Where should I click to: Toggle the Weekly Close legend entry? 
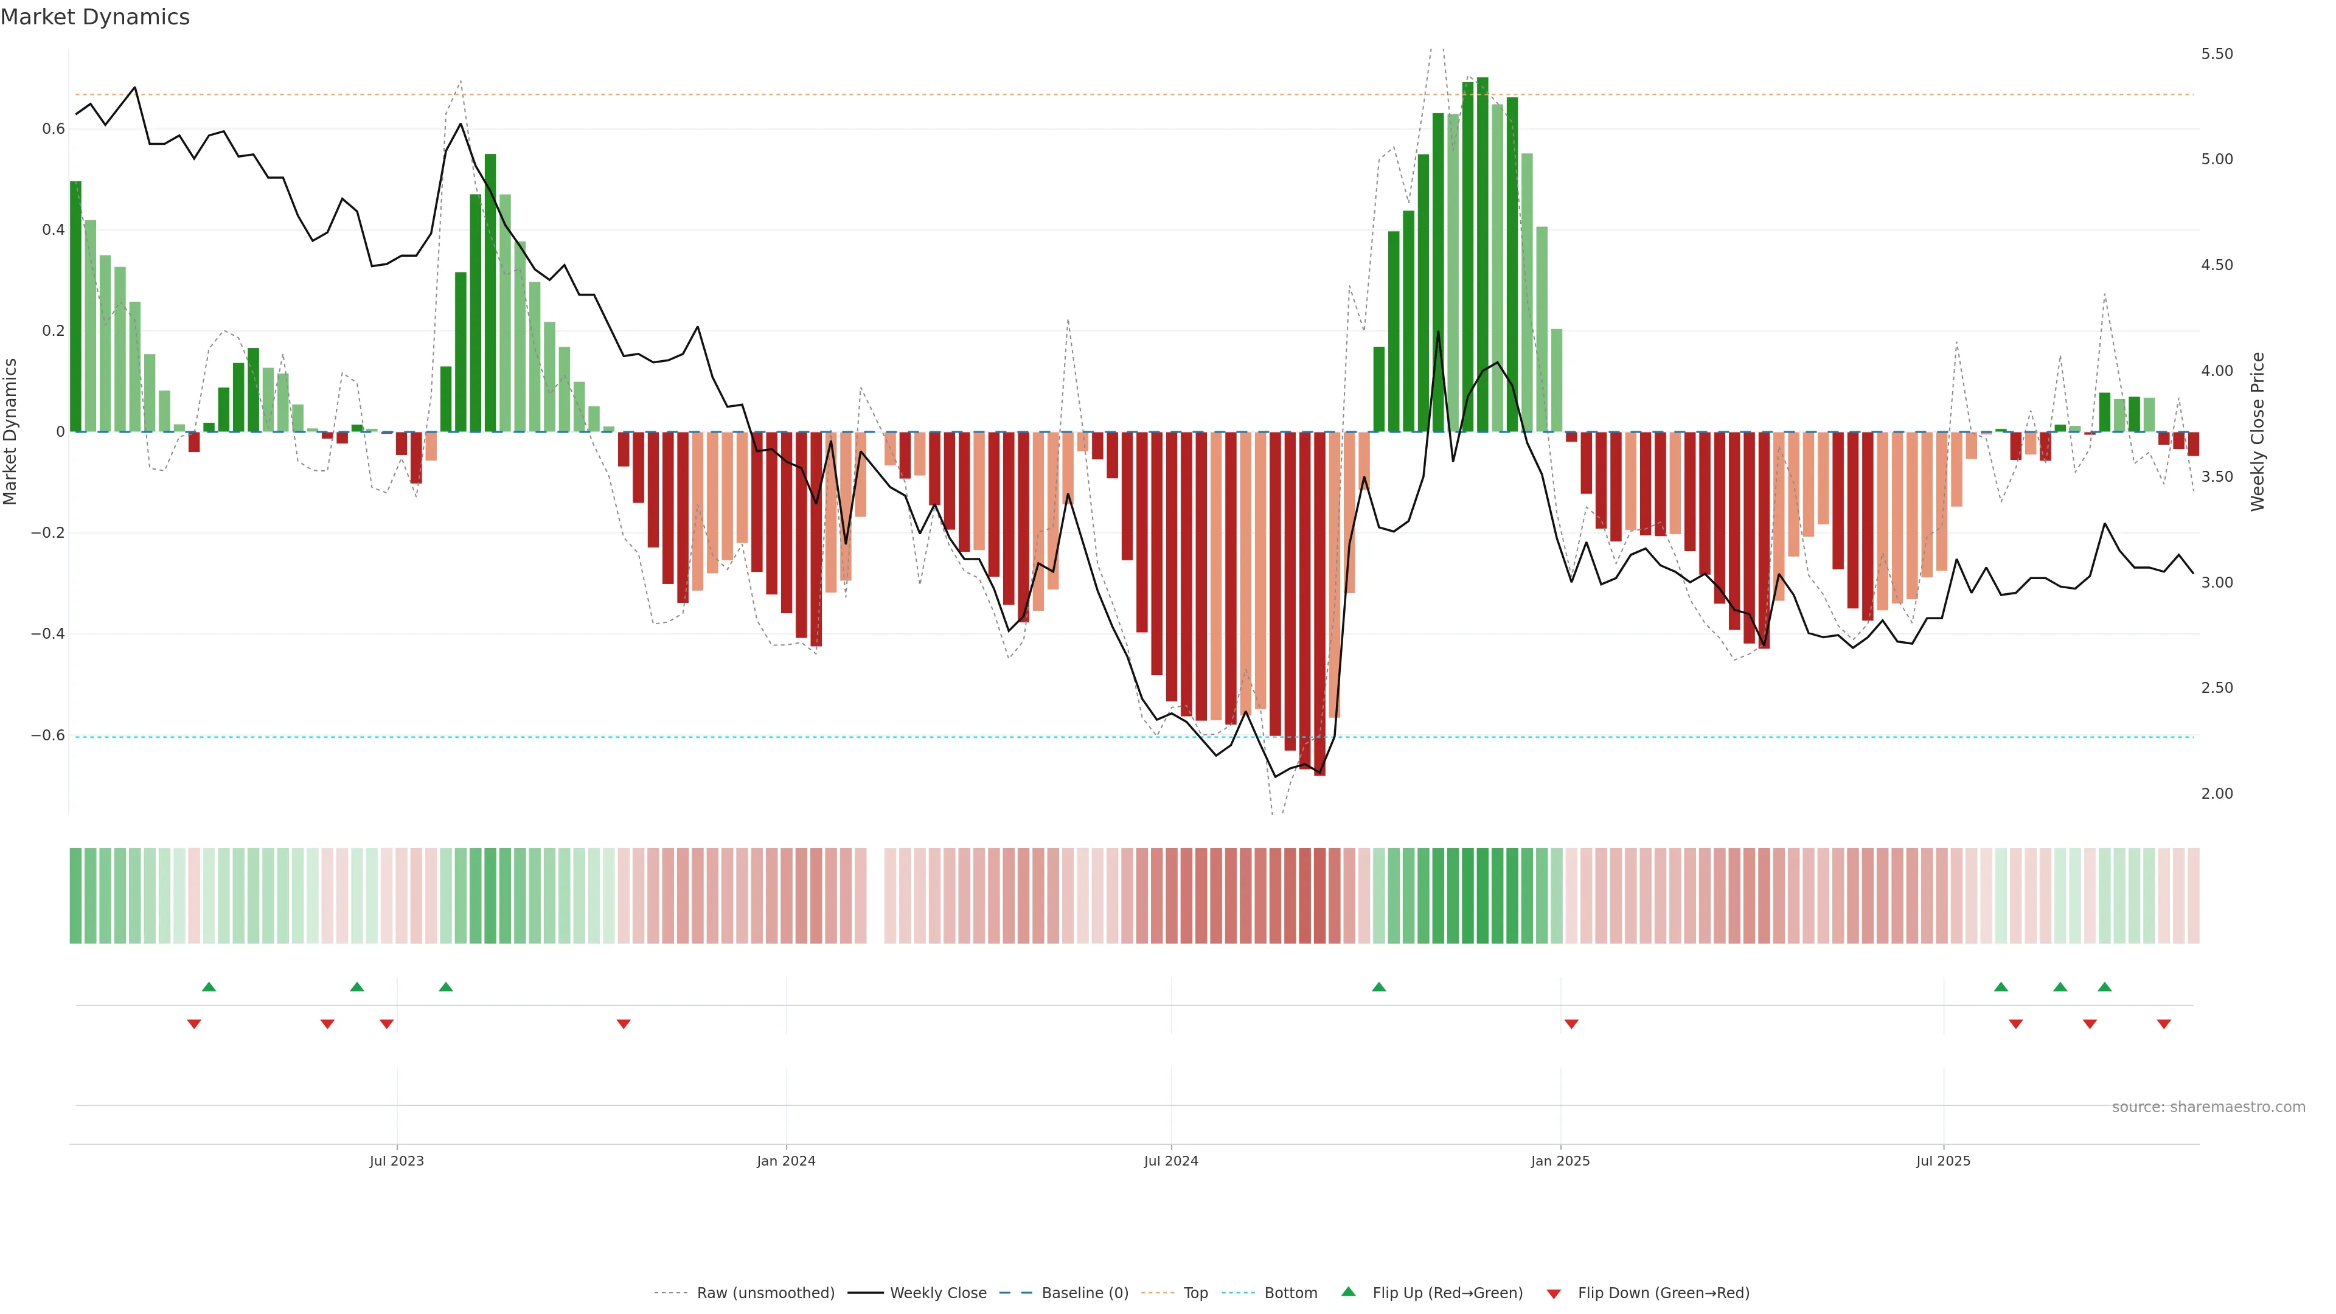[937, 1293]
